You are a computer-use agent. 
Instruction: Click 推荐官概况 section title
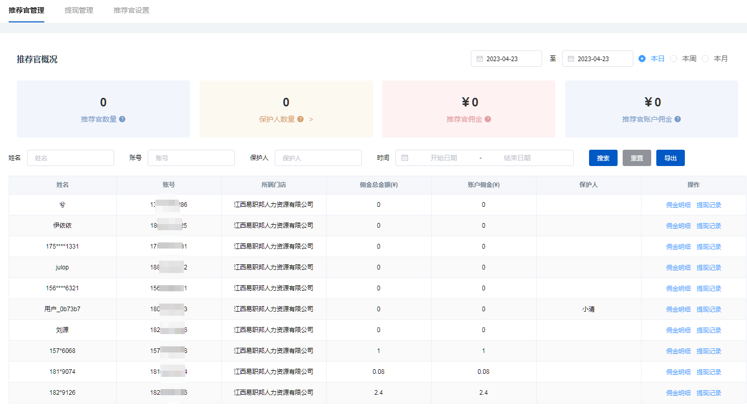37,60
